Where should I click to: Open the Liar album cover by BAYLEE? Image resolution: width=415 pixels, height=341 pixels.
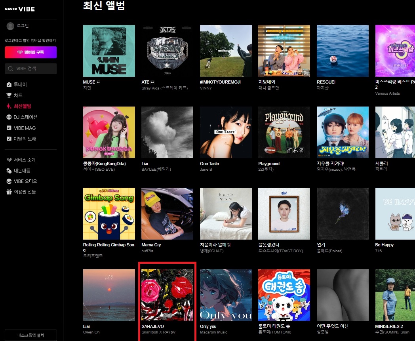(x=167, y=132)
